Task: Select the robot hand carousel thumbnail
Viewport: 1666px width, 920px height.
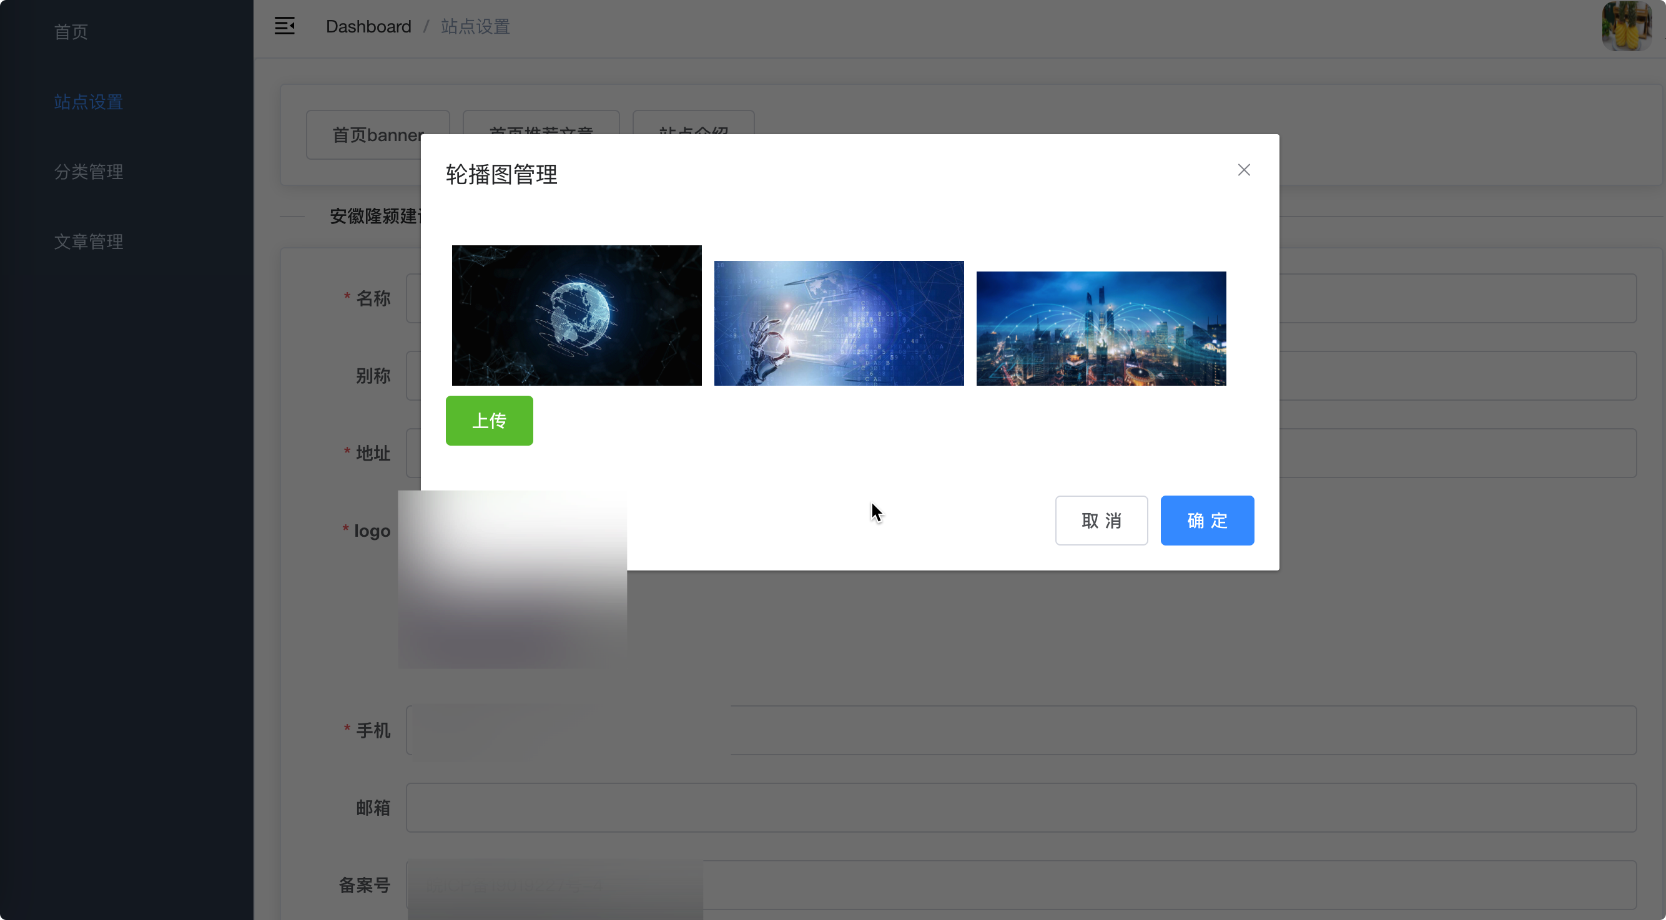Action: [x=838, y=323]
